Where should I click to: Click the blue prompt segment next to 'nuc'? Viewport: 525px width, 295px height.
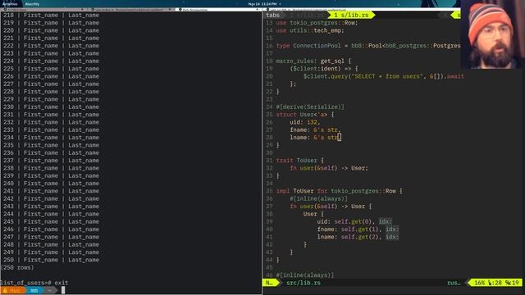click(x=34, y=291)
